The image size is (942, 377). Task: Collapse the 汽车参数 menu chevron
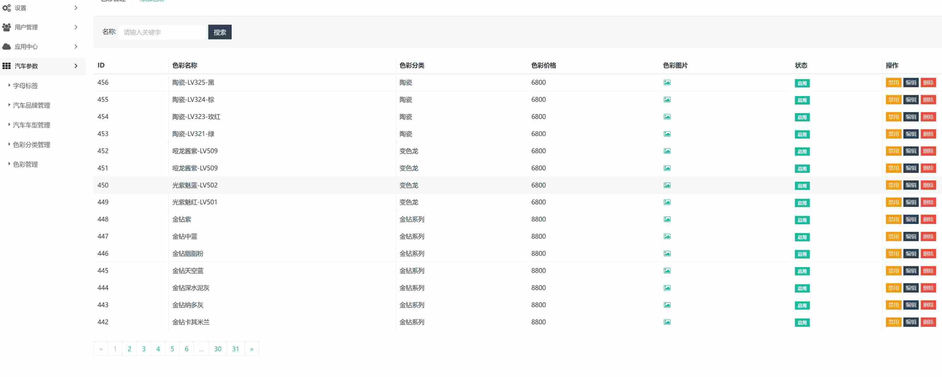(76, 66)
